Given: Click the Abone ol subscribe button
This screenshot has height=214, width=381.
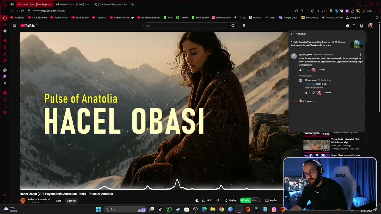Looking at the screenshot, I should [x=71, y=201].
